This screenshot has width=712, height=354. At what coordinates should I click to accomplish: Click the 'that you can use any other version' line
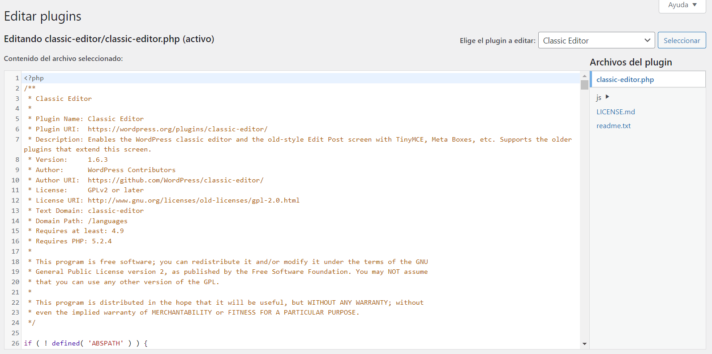pos(124,282)
